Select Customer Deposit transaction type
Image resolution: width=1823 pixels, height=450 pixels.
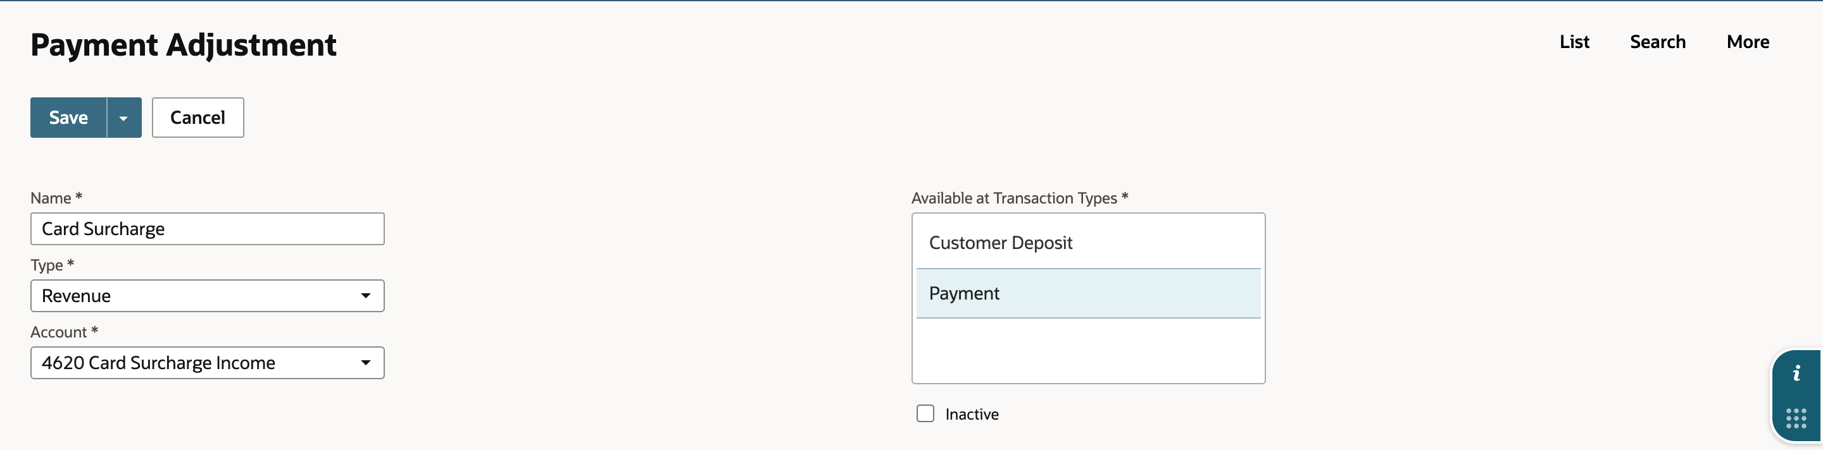click(x=1089, y=243)
